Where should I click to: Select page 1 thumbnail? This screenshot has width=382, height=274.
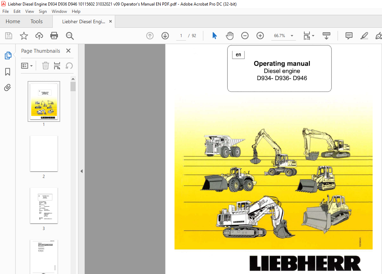click(x=44, y=101)
